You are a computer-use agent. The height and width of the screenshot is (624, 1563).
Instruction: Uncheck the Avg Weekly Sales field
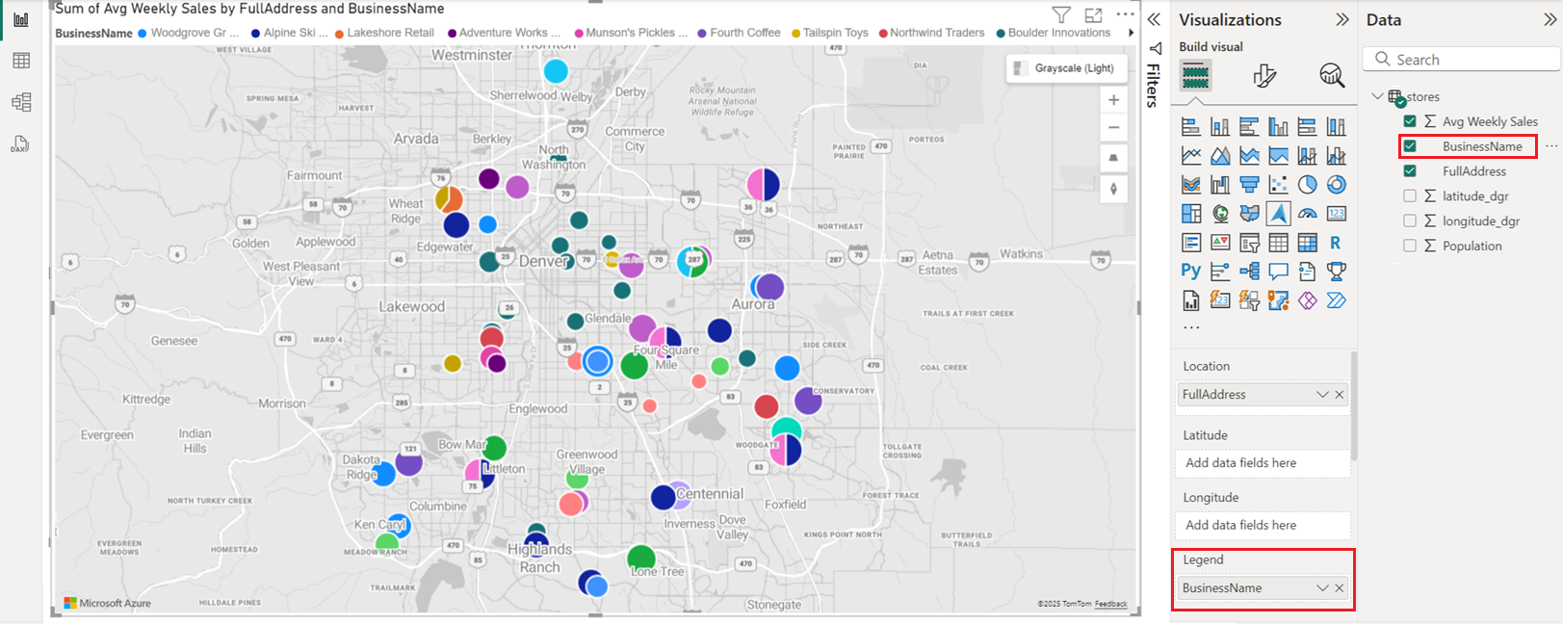coord(1410,121)
